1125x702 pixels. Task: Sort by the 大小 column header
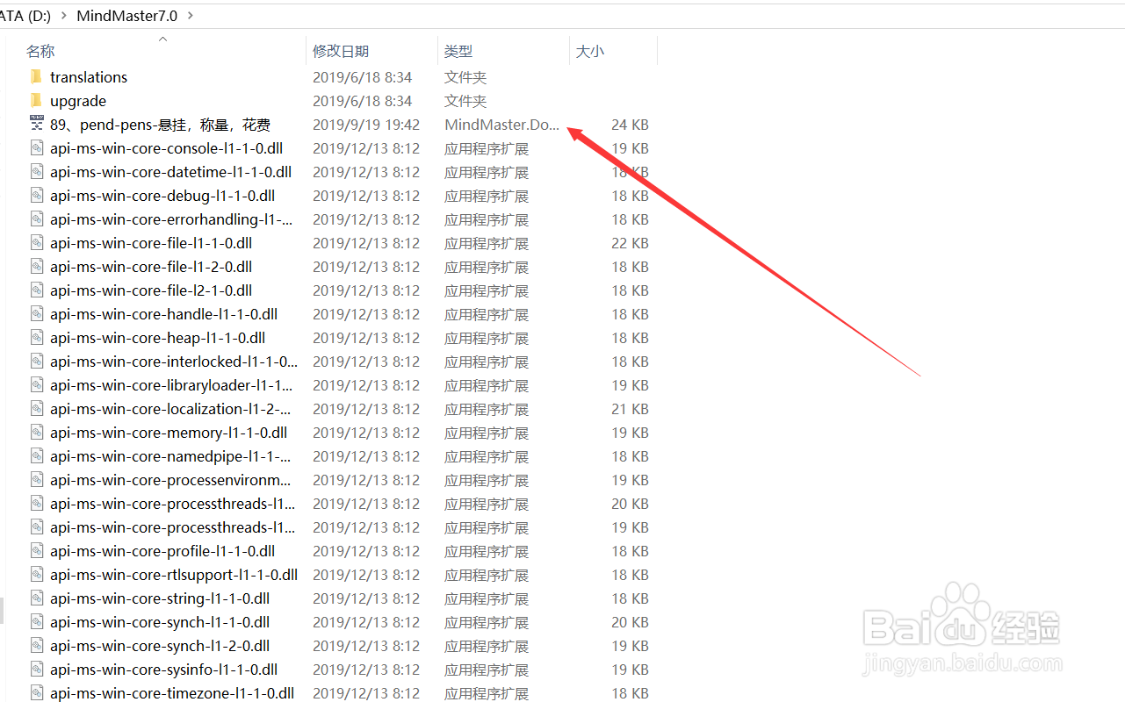point(590,52)
